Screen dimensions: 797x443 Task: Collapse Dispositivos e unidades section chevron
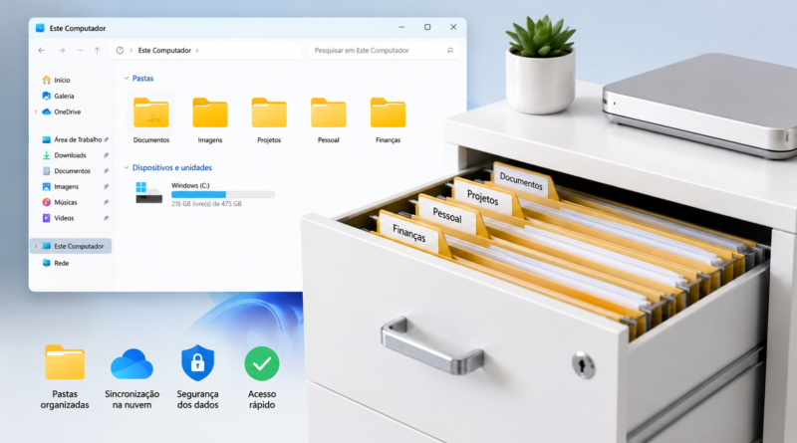click(127, 167)
